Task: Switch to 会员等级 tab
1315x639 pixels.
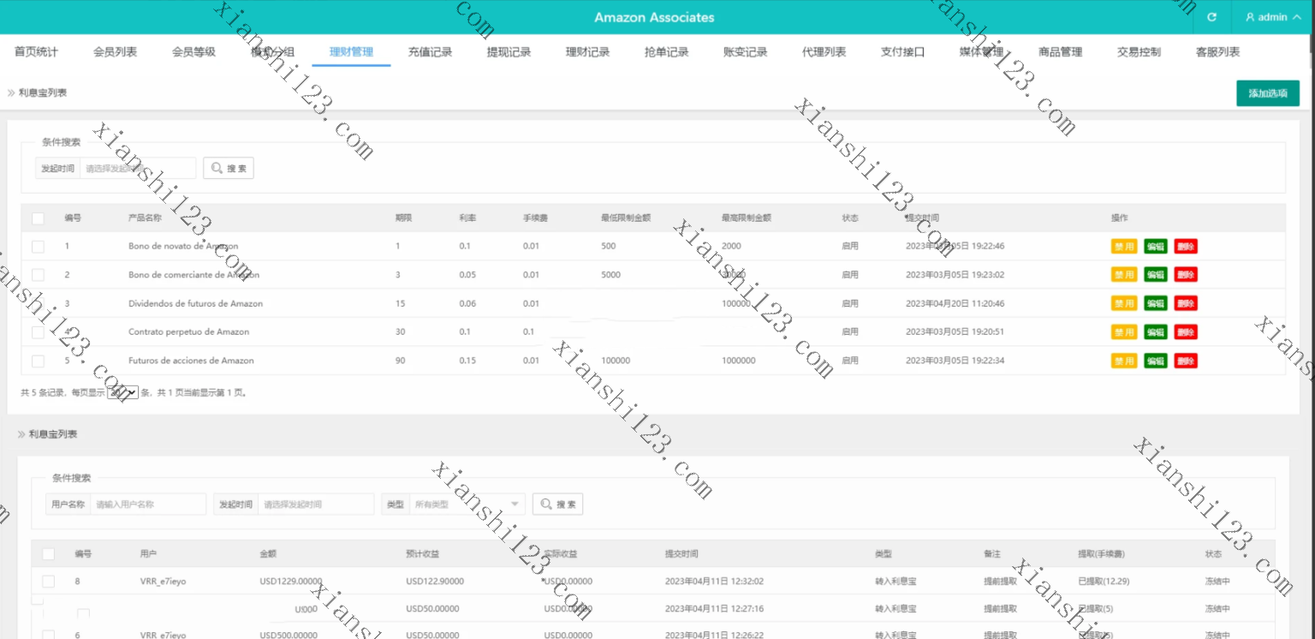Action: point(193,52)
